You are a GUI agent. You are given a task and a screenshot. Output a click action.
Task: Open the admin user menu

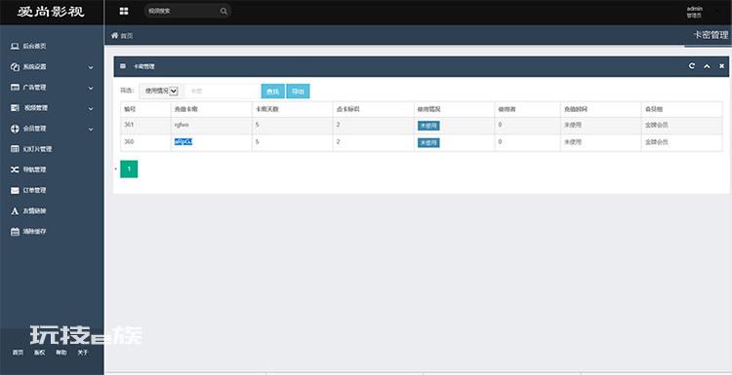(x=694, y=12)
